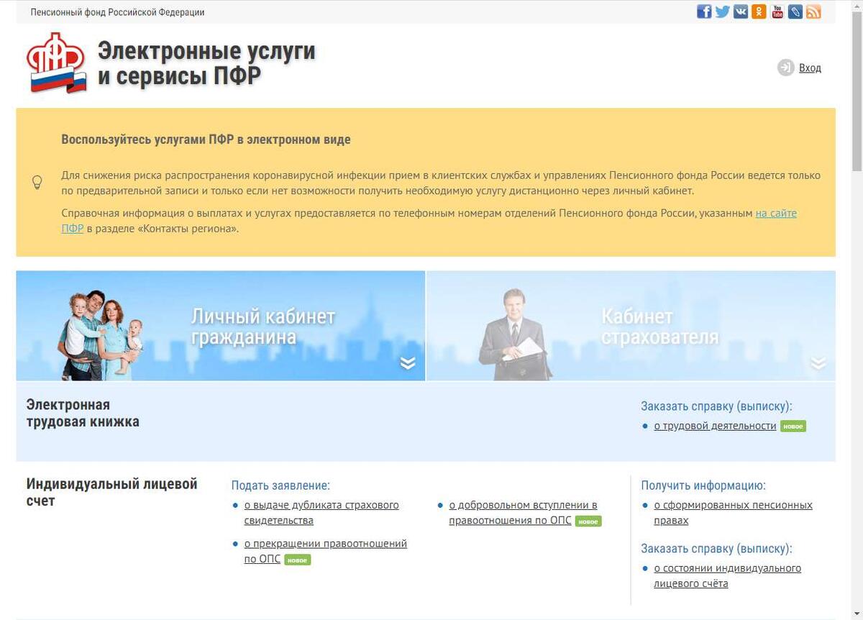Expand the Личный кабинет гражданина section

coord(408,363)
